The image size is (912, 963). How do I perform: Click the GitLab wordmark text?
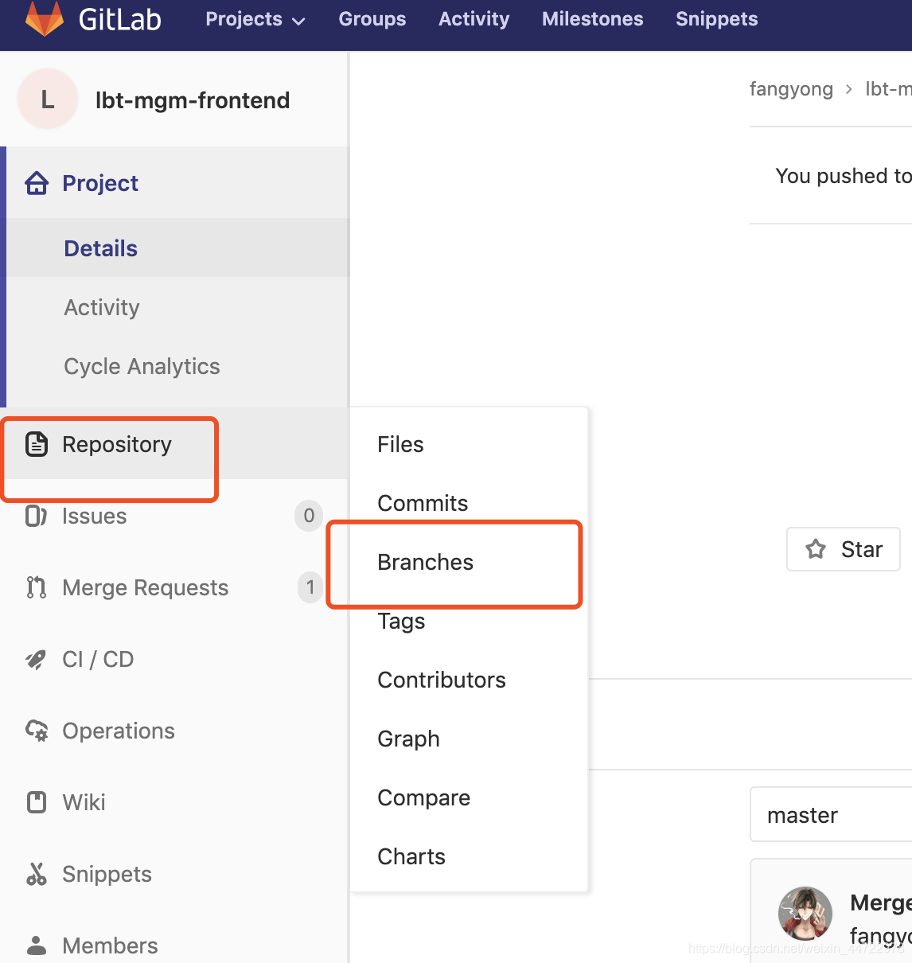(120, 19)
